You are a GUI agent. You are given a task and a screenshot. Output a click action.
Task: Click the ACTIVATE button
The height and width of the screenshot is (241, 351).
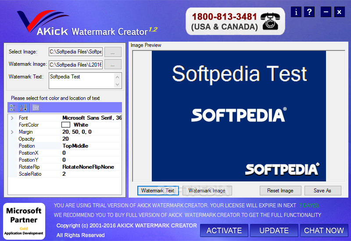point(224,230)
